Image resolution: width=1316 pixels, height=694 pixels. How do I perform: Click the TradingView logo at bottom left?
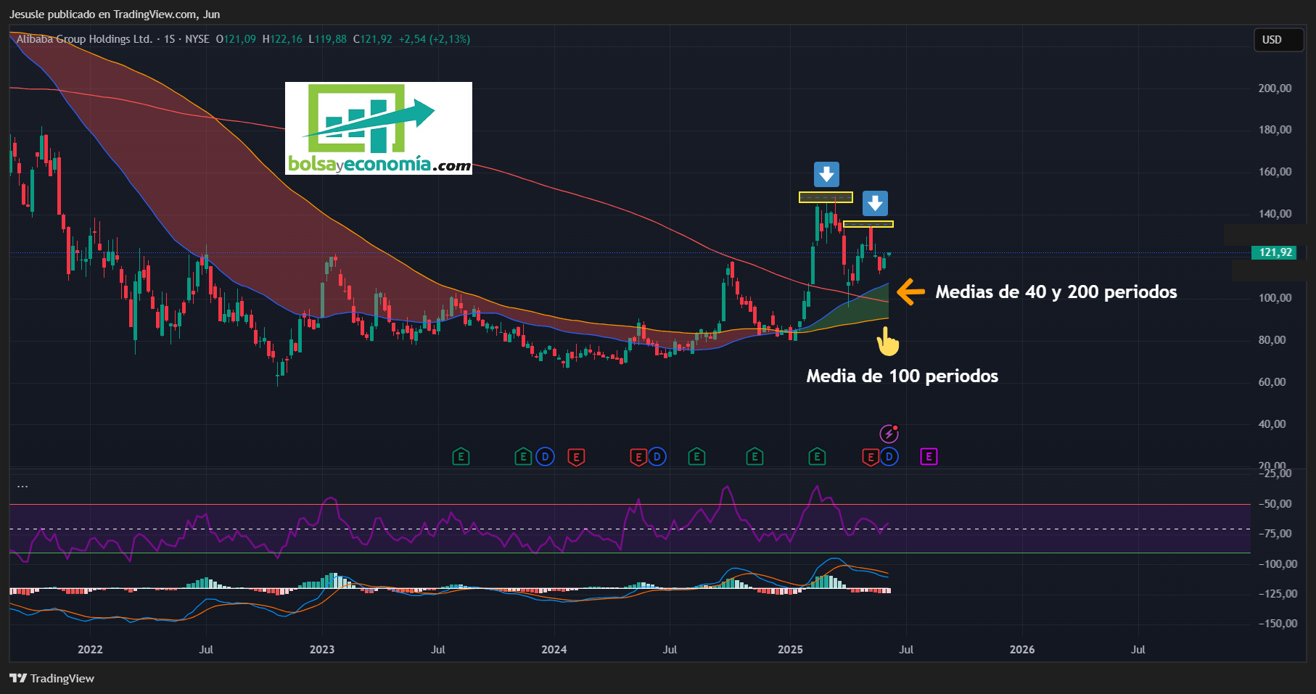pyautogui.click(x=52, y=678)
